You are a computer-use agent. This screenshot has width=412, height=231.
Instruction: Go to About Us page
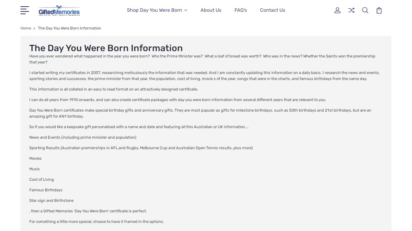pyautogui.click(x=211, y=10)
